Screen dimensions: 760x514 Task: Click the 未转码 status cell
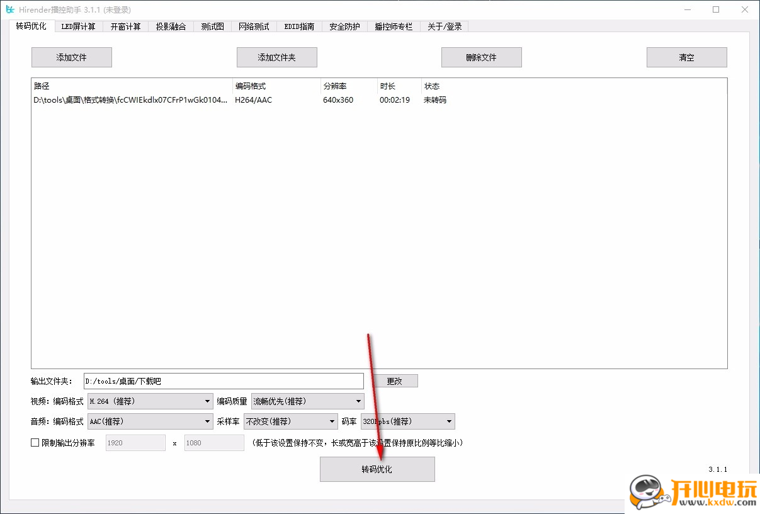tap(435, 100)
